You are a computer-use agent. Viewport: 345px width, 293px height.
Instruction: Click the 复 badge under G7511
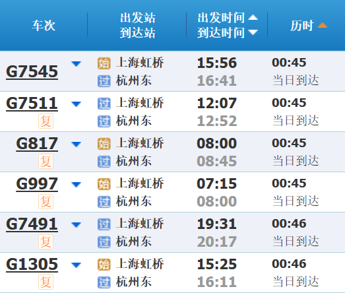coord(46,121)
